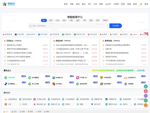Open 电影排行榜 shortcut
Screen dimensions: 150x113
click(x=79, y=34)
